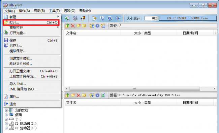Go up one folder in local files toolbar
The image size is (219, 133).
pos(67,95)
